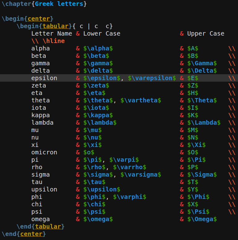Click the $\Gamma$ upper case entry

pos(202,63)
